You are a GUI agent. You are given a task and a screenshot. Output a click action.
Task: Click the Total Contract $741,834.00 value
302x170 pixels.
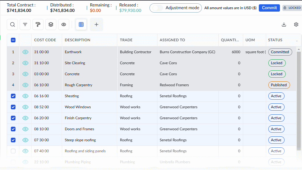coord(19,10)
